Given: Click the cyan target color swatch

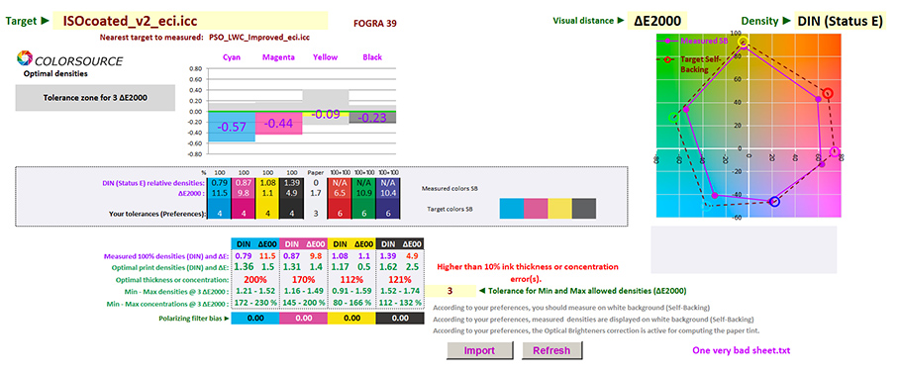Looking at the screenshot, I should click(512, 208).
